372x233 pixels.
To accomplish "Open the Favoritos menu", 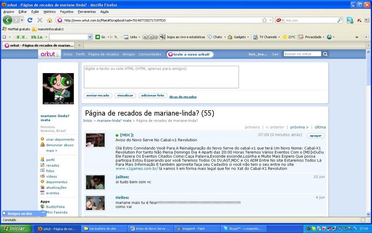I will (x=66, y=12).
